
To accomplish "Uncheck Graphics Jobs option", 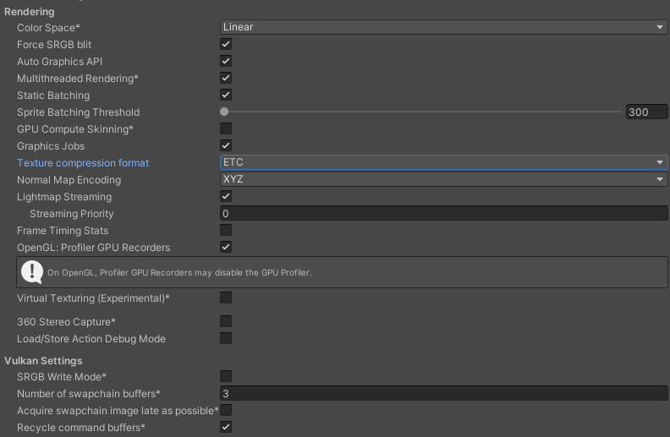I will (x=226, y=145).
